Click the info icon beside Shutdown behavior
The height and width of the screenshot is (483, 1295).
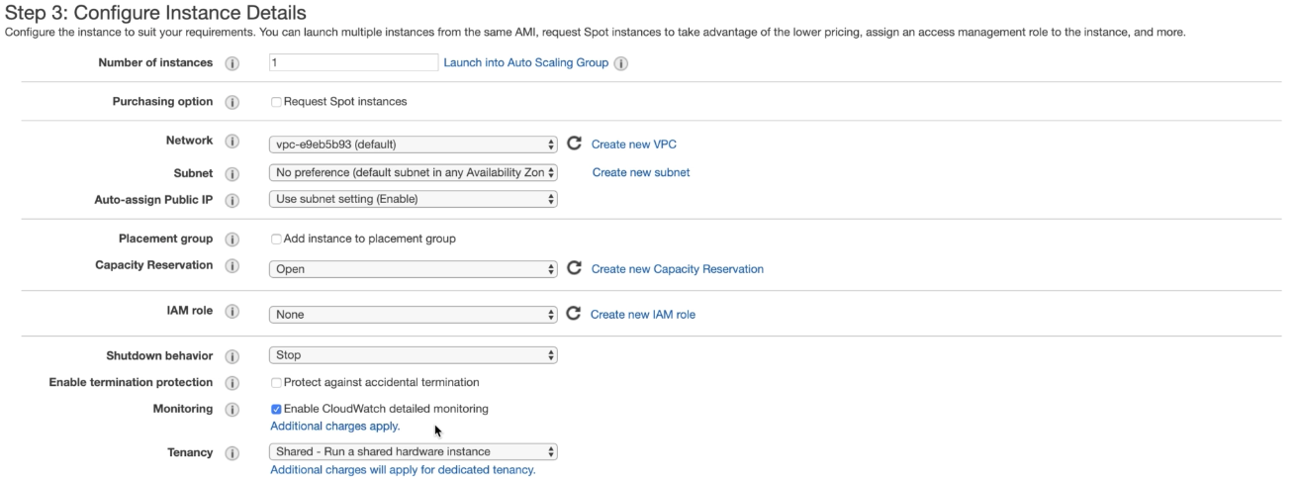[x=231, y=356]
